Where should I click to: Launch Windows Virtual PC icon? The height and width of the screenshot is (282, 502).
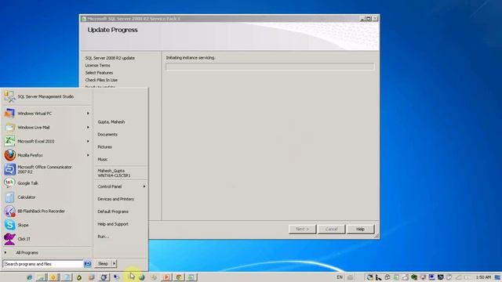tap(9, 113)
